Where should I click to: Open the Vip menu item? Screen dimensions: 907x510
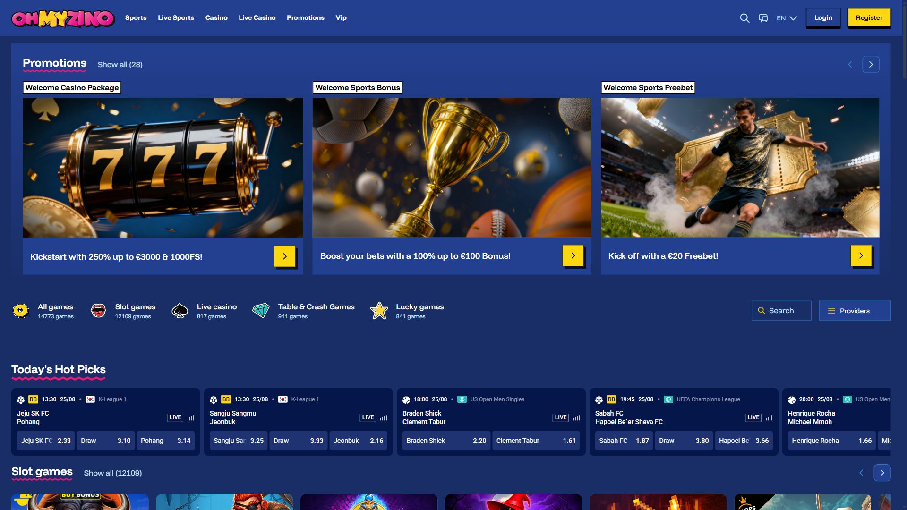[x=341, y=18]
